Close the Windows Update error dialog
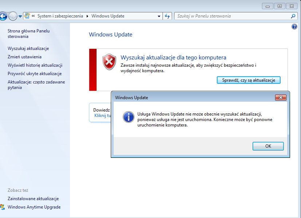The image size is (301, 218). pyautogui.click(x=281, y=98)
